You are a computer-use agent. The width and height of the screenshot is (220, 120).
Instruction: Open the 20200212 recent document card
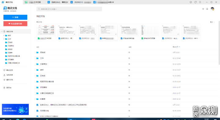click(87, 32)
